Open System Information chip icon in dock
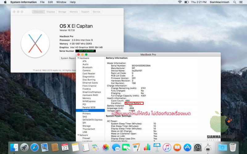This screenshot has width=247, height=154. 208,148
